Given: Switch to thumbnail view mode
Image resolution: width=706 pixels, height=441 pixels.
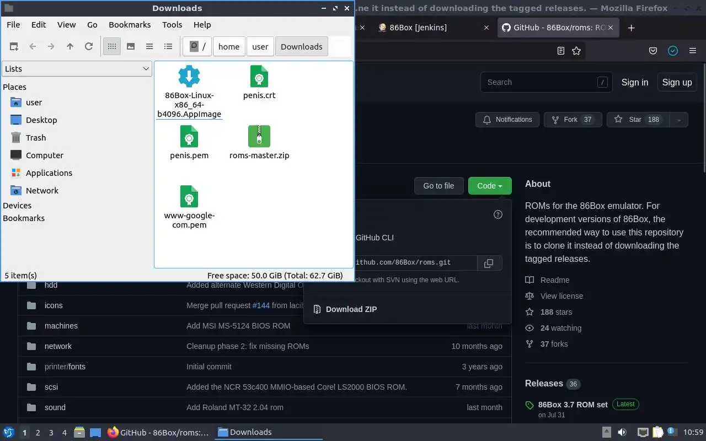Looking at the screenshot, I should pos(131,47).
